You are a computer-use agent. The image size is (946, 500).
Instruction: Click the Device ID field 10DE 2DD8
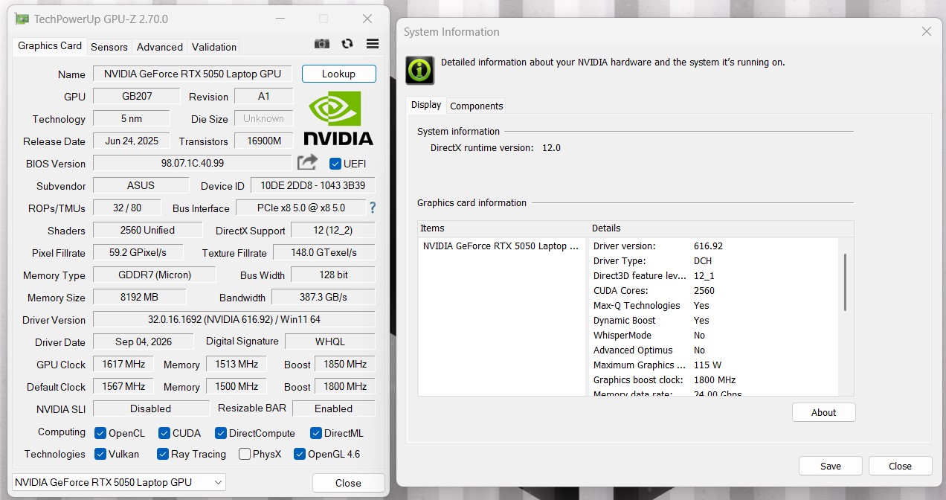click(x=313, y=185)
